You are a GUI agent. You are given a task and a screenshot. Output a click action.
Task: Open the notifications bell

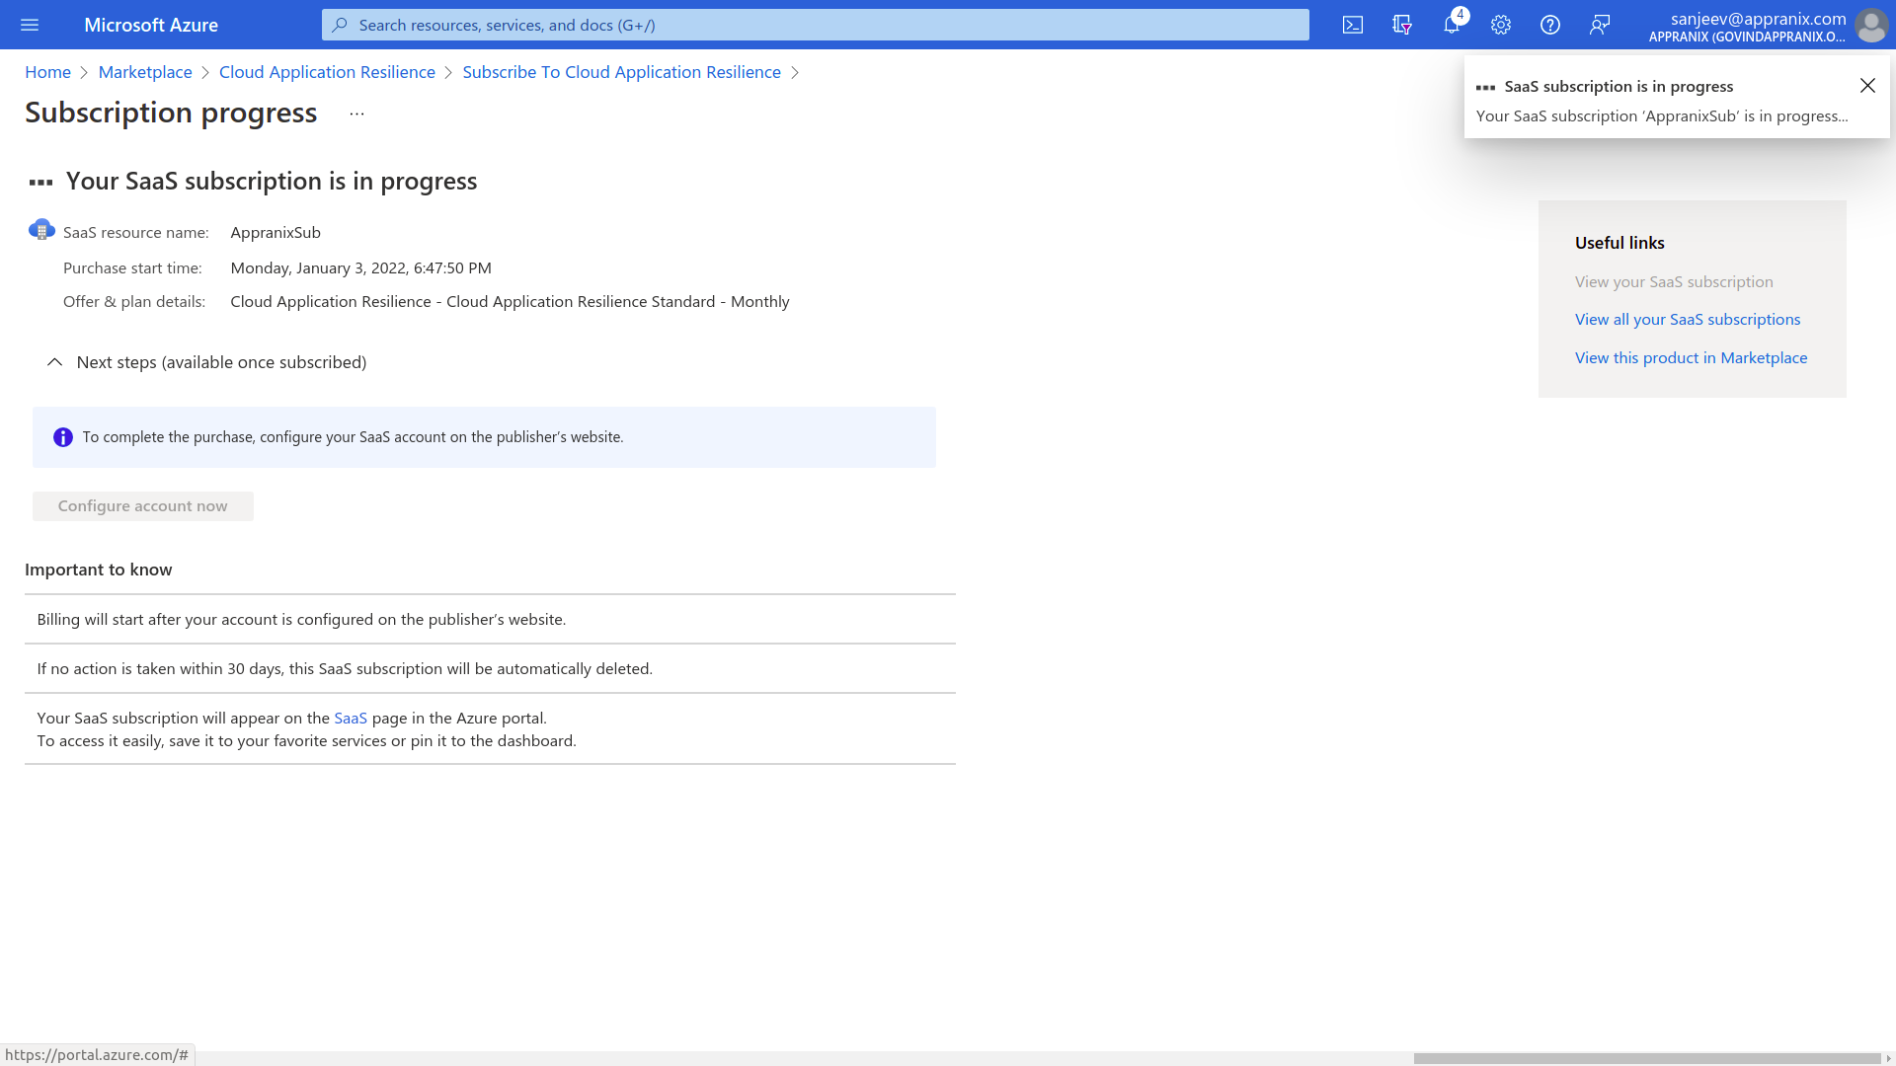1451,25
